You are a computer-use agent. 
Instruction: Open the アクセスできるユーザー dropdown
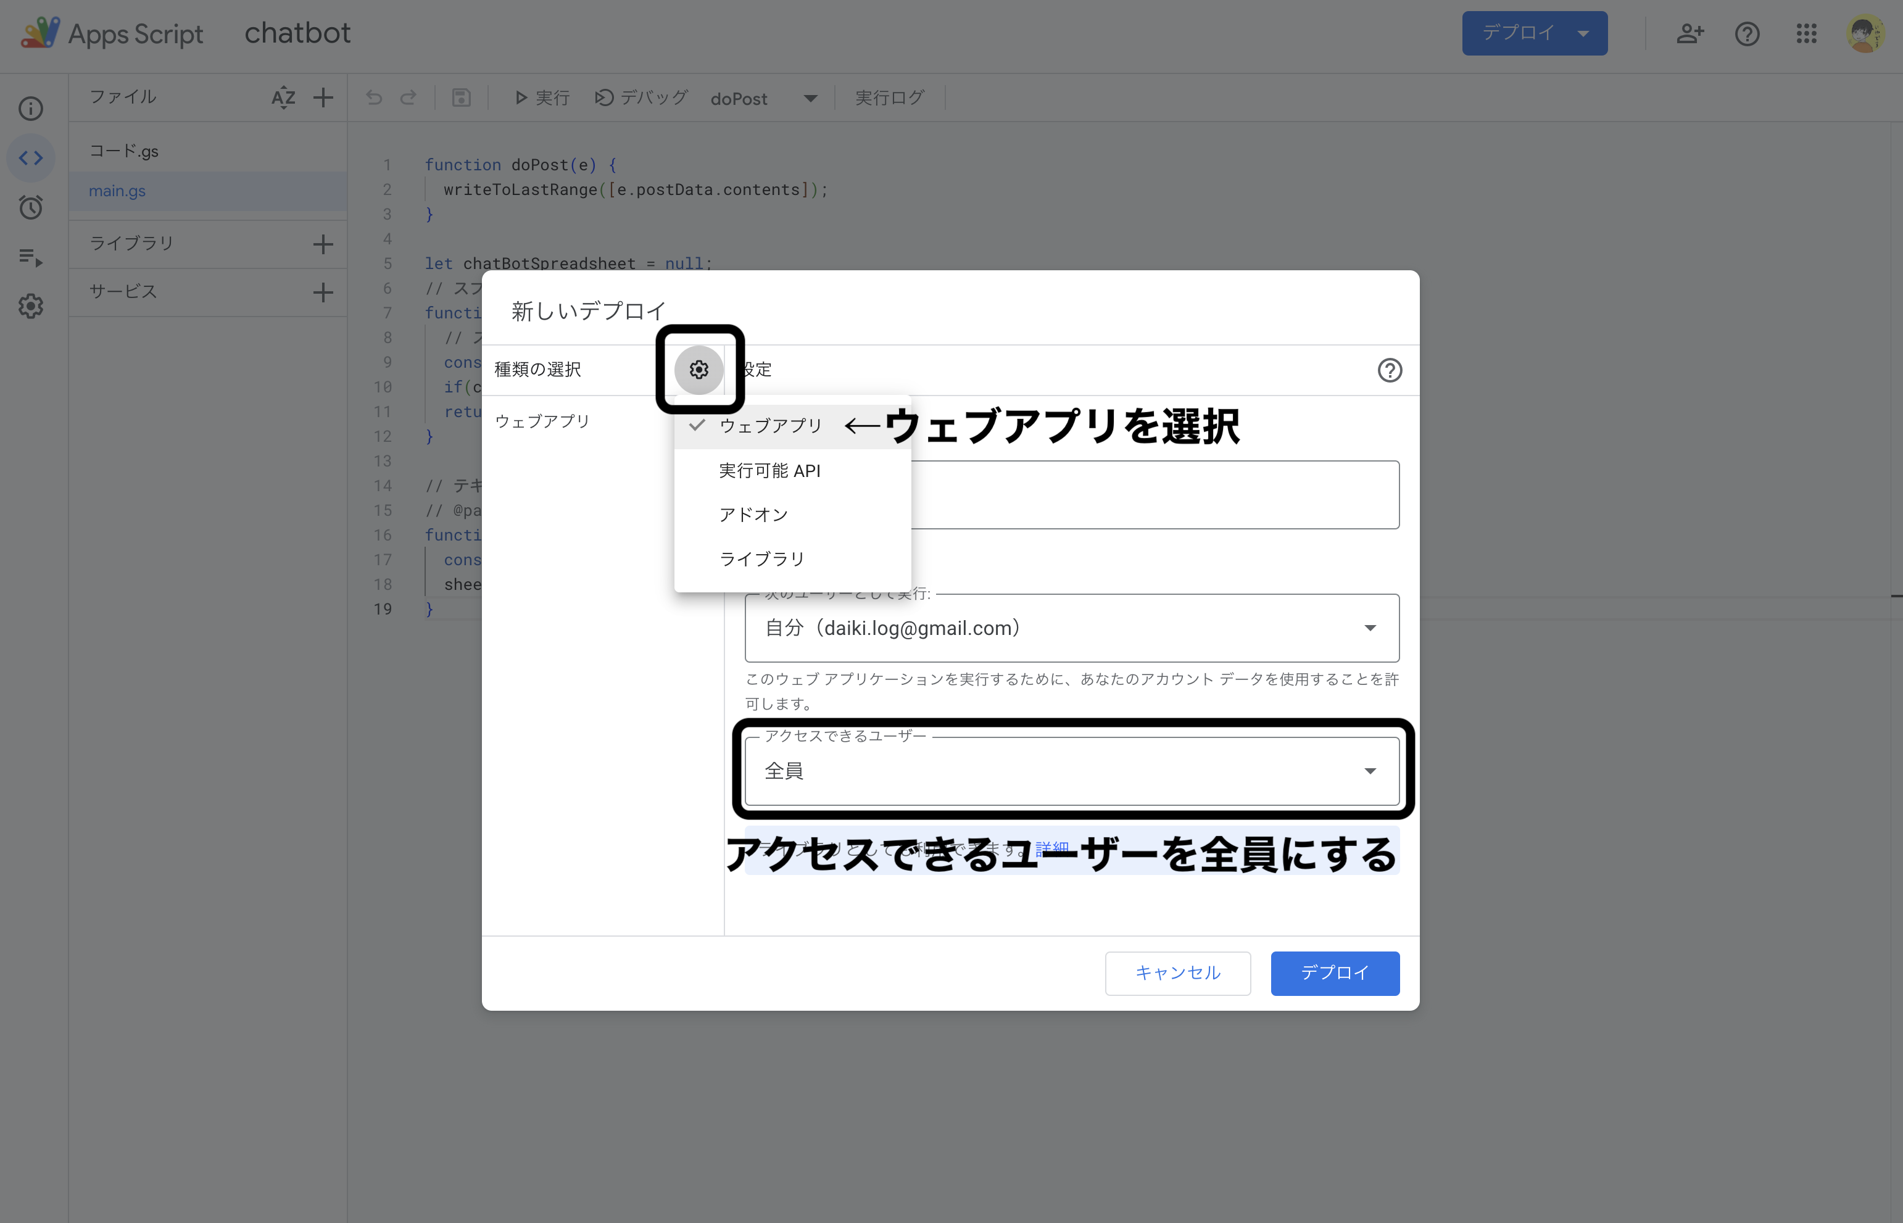pyautogui.click(x=1072, y=771)
